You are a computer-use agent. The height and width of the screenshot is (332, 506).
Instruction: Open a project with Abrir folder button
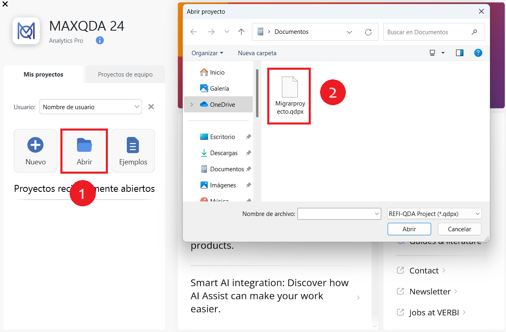pos(84,151)
